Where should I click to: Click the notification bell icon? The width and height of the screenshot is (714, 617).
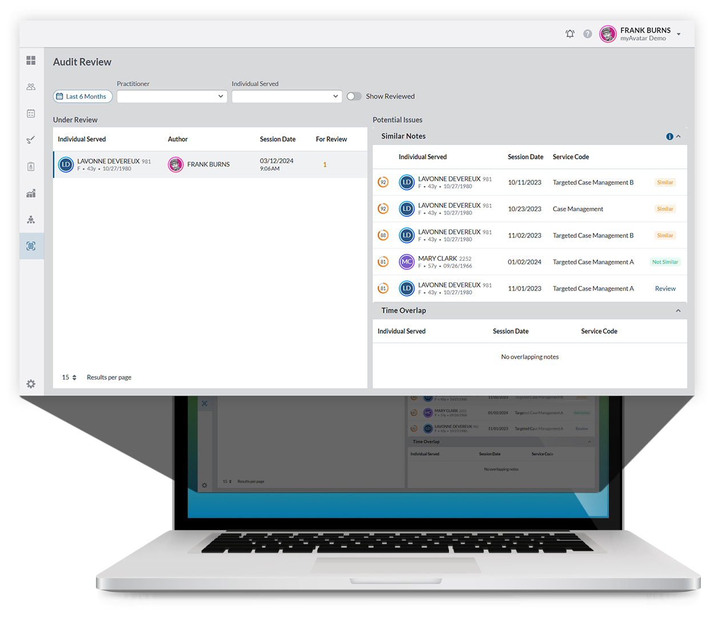click(x=569, y=34)
